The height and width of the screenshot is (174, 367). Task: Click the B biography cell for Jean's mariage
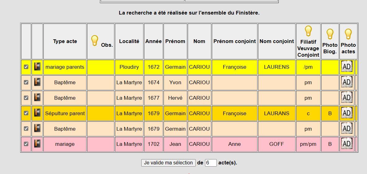(330, 144)
